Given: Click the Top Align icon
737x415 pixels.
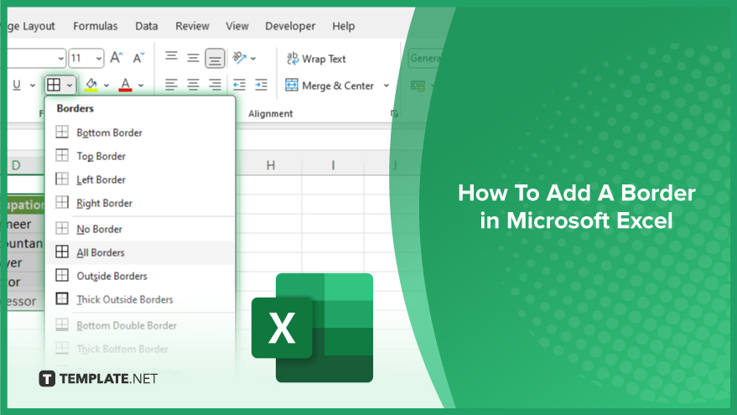Looking at the screenshot, I should pyautogui.click(x=172, y=57).
